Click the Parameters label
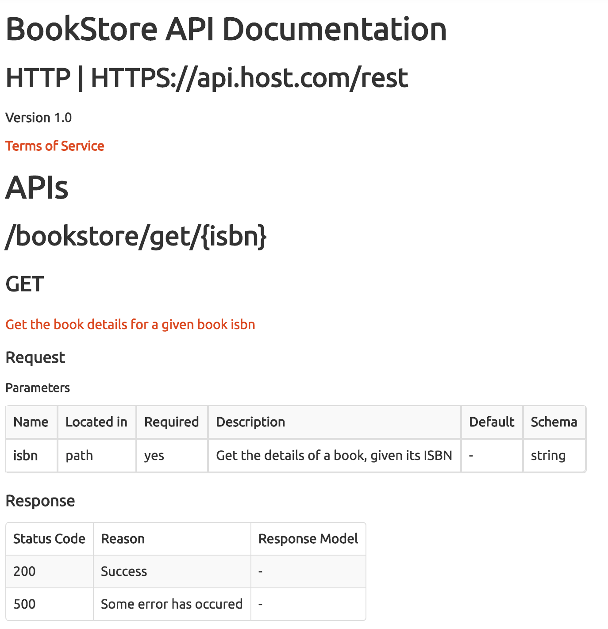This screenshot has width=608, height=629. point(38,388)
